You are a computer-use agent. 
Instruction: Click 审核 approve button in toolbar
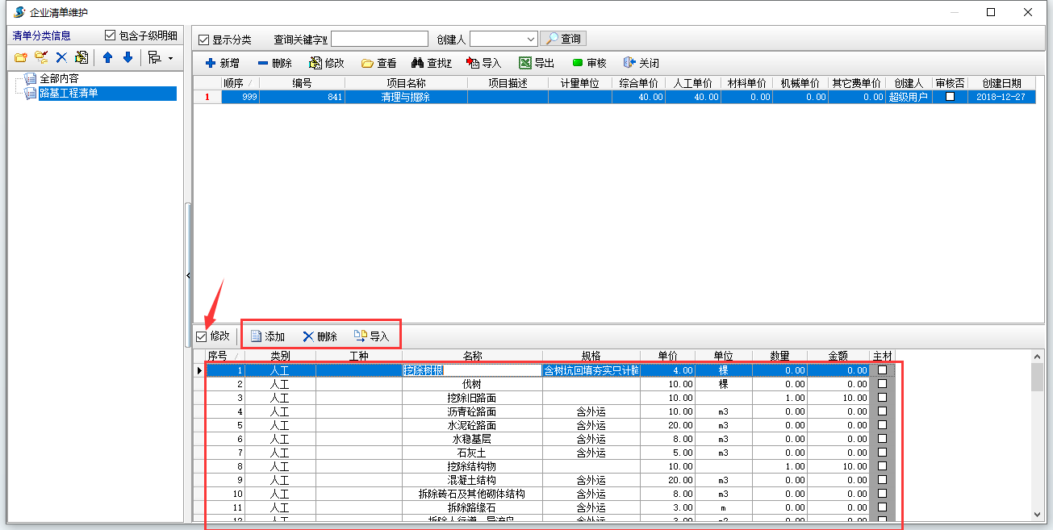pyautogui.click(x=589, y=63)
